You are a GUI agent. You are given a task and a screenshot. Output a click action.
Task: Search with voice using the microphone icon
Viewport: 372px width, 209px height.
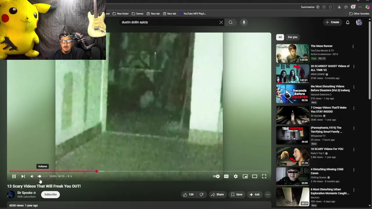pyautogui.click(x=244, y=22)
